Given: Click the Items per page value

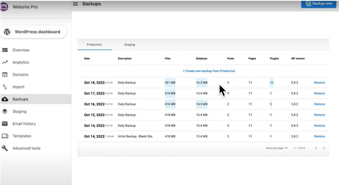Looking at the screenshot, I should coord(286,148).
